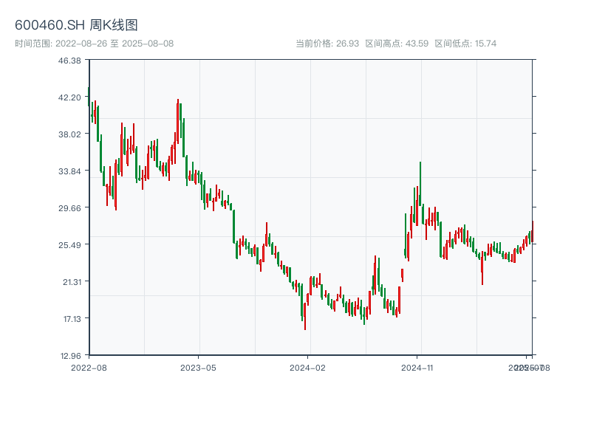Viewport: 591px width, 443px height.
Task: Click the 600460.SH 周K线图 chart title
Action: [76, 26]
